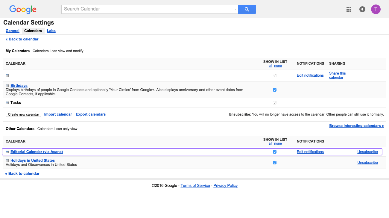Viewport: 389px width, 218px height.
Task: Unsubscribe from Editorial Calendar (via Asana)
Action: [x=367, y=152]
